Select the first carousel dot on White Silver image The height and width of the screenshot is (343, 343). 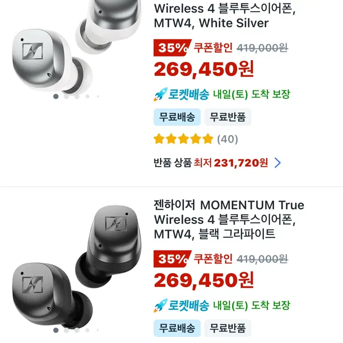coord(56,96)
